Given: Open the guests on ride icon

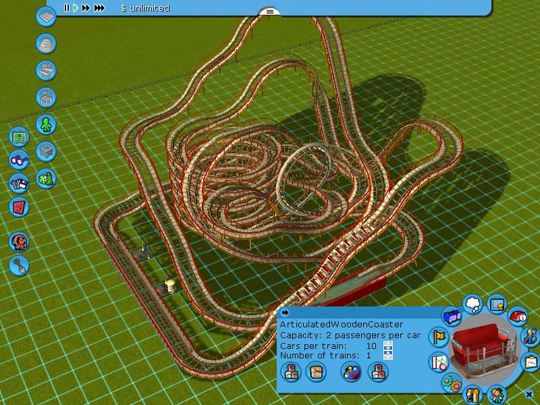Looking at the screenshot, I should point(496,395).
